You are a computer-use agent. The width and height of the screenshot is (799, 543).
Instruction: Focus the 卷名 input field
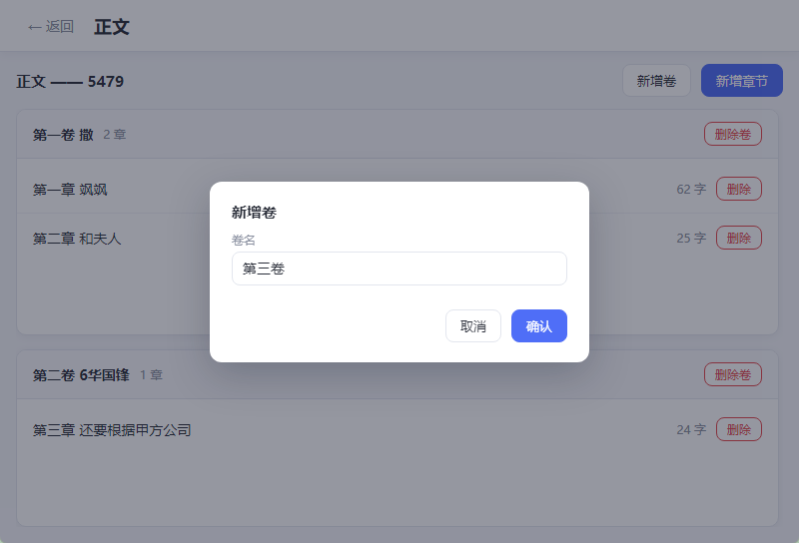coord(399,269)
